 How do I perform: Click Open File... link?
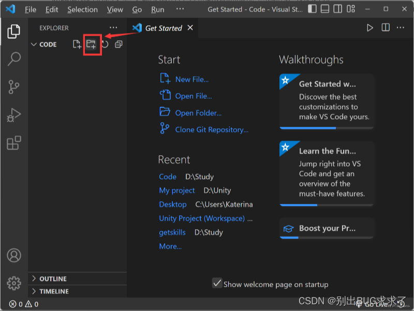click(x=193, y=96)
